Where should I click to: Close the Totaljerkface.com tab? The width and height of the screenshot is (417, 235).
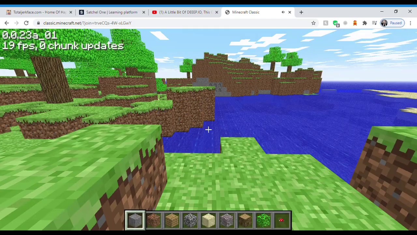(71, 12)
